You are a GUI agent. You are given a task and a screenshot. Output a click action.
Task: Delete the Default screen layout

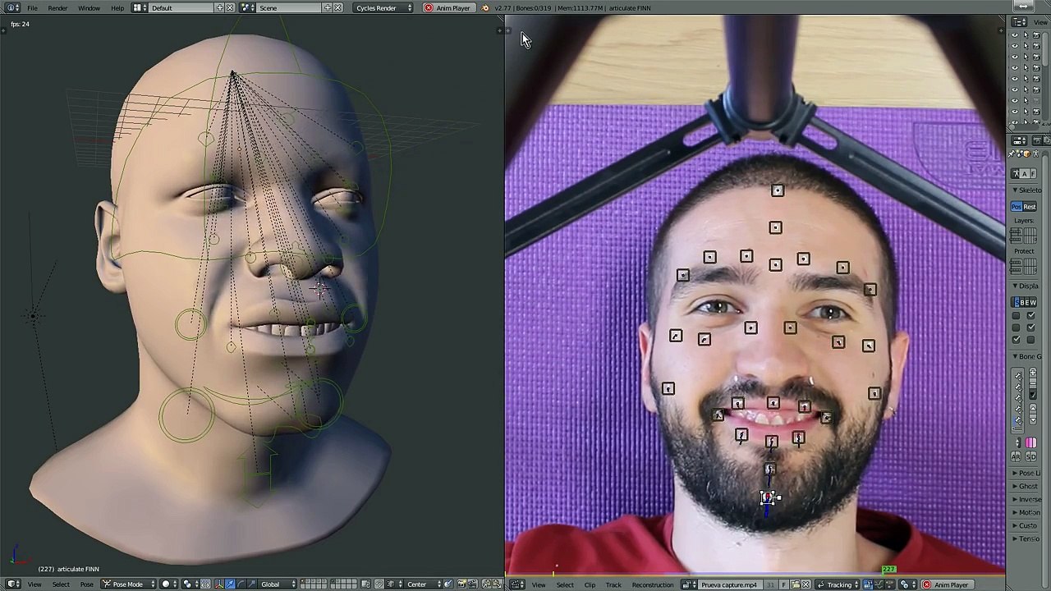tap(229, 8)
